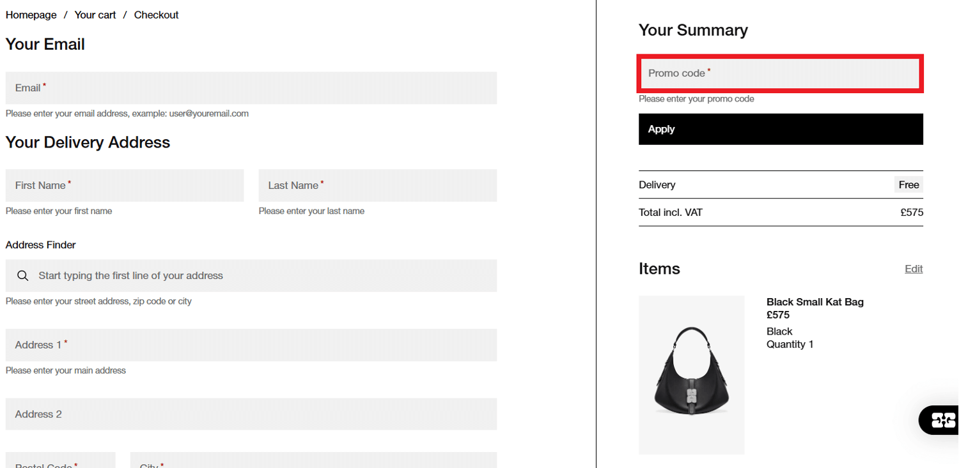Return to Your cart from breadcrumb
Viewport: 959px width, 468px height.
pyautogui.click(x=95, y=14)
